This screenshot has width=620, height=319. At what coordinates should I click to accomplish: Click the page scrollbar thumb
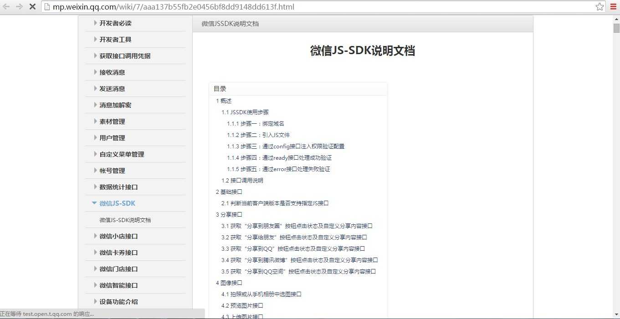616,28
